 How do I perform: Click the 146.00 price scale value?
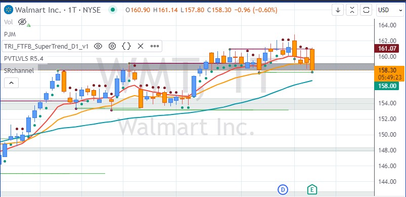[x=387, y=166]
